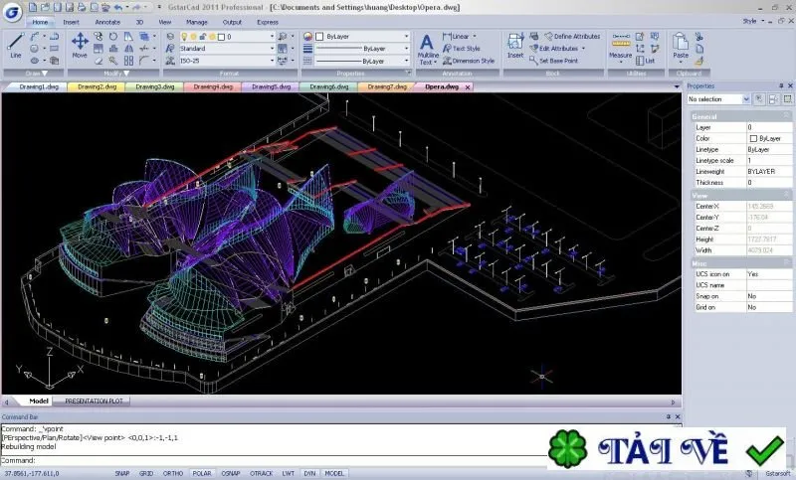The image size is (796, 480).
Task: Click the ByLayer color swatch in Properties
Action: 753,138
